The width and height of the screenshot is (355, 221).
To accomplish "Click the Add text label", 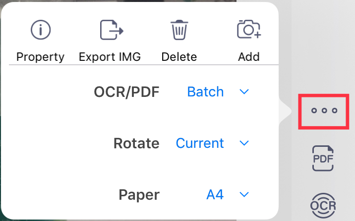I will pos(249,57).
